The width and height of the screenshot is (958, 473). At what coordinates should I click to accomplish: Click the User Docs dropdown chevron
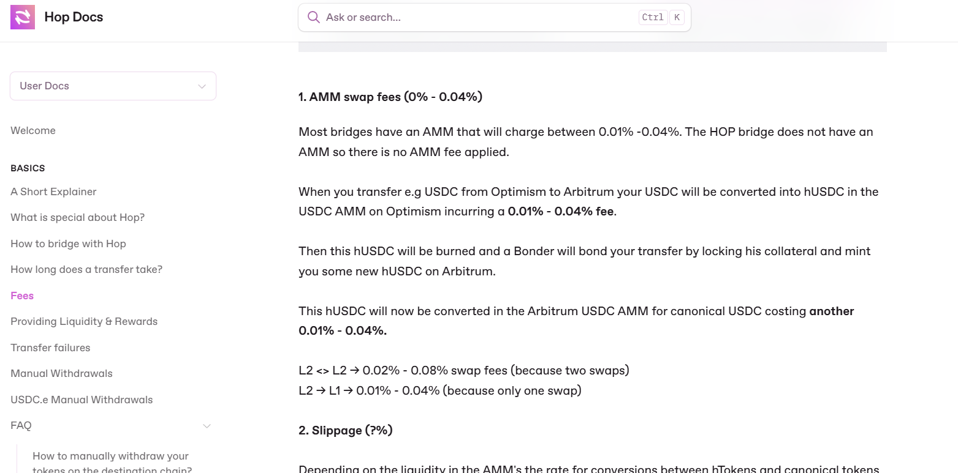[202, 86]
